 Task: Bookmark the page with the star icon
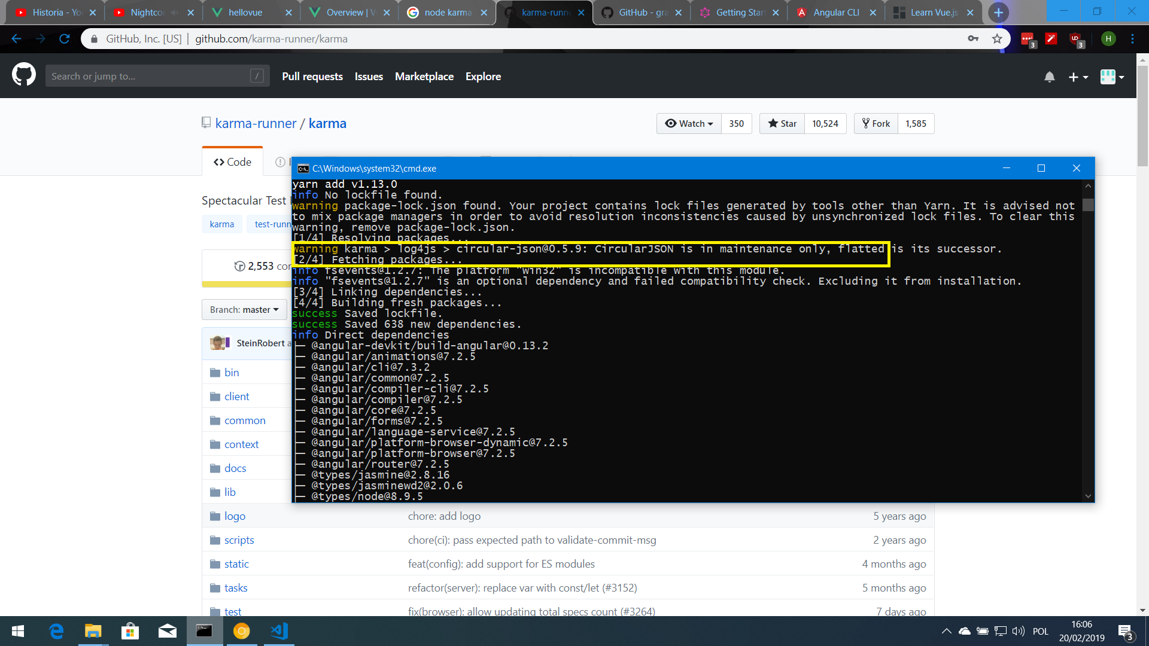(997, 39)
